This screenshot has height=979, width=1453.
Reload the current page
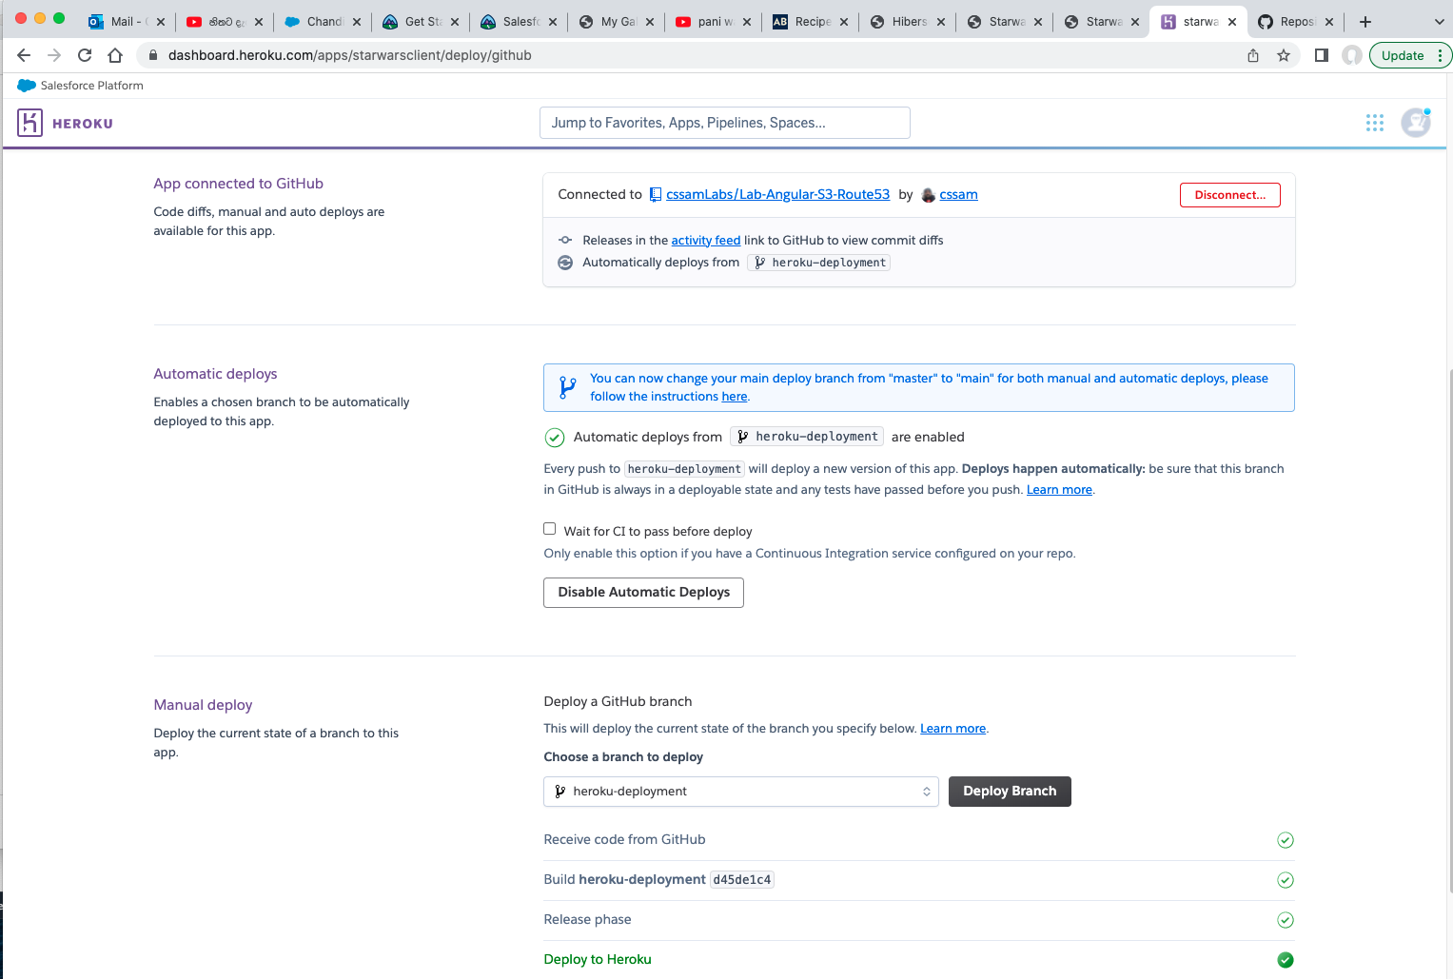[85, 55]
